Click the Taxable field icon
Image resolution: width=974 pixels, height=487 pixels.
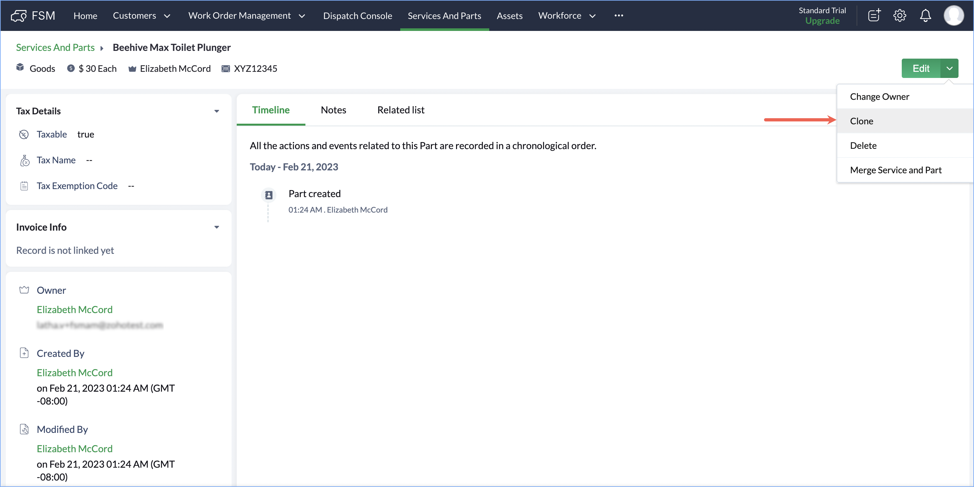point(24,134)
